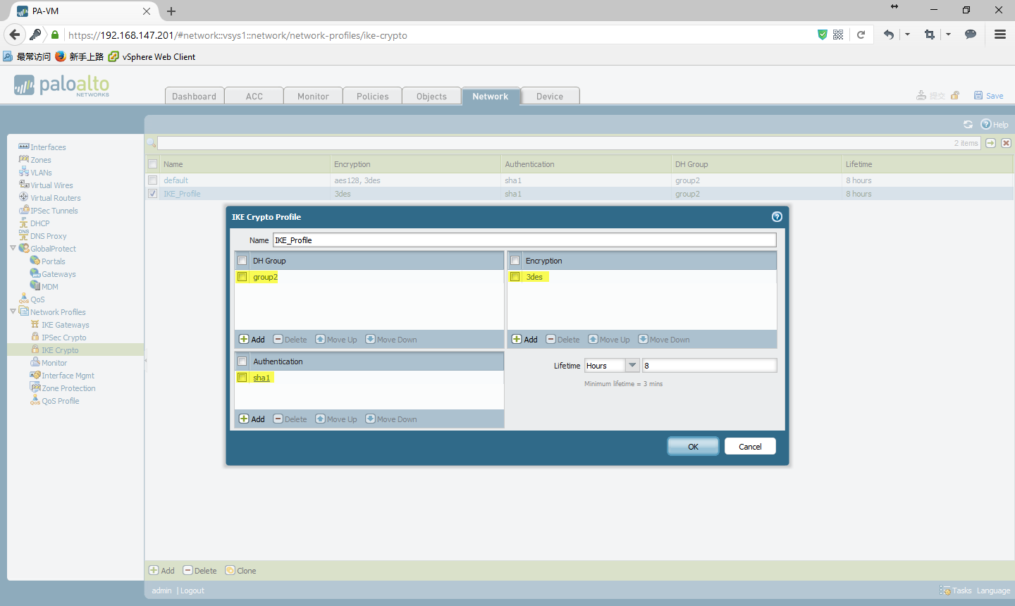1015x606 pixels.
Task: Toggle the table header select-all checkbox
Action: [x=153, y=164]
